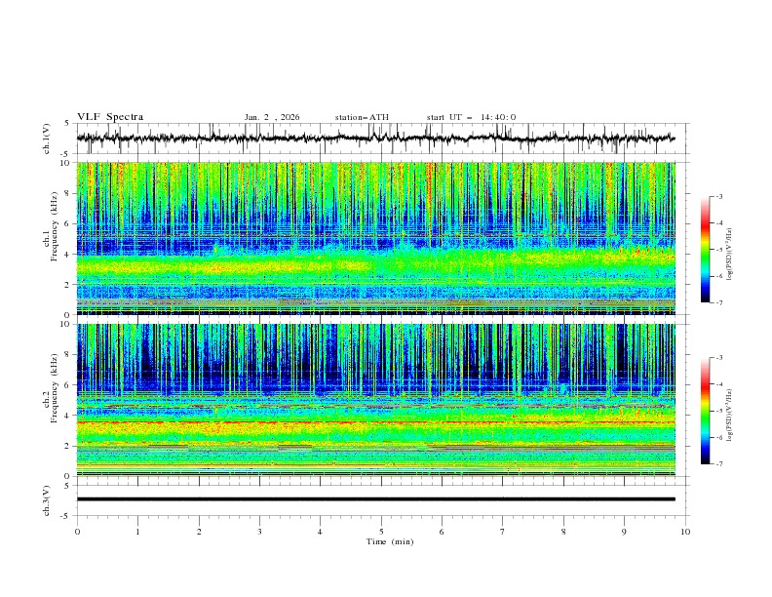This screenshot has width=772, height=597.
Task: Click the "-3" tick on ch.1 colorbar
Action: pyautogui.click(x=719, y=196)
